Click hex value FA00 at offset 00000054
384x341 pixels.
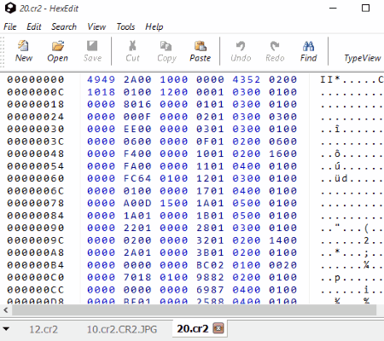[137, 166]
